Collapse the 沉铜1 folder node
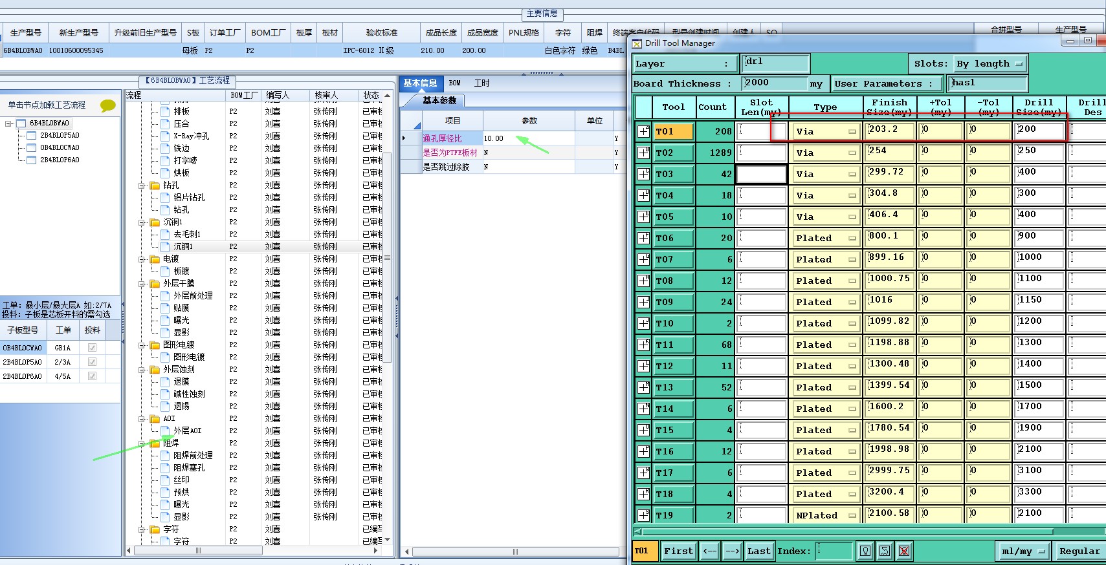1106x565 pixels. [x=142, y=222]
